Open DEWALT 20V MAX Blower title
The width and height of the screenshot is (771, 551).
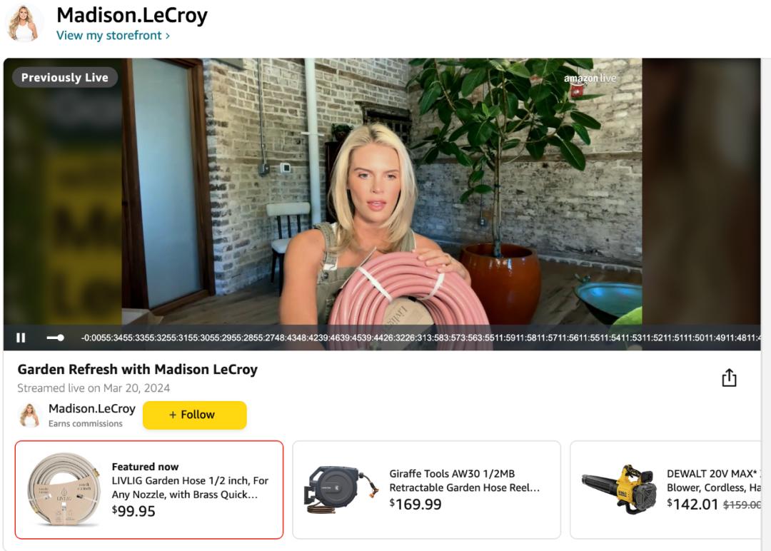point(713,481)
